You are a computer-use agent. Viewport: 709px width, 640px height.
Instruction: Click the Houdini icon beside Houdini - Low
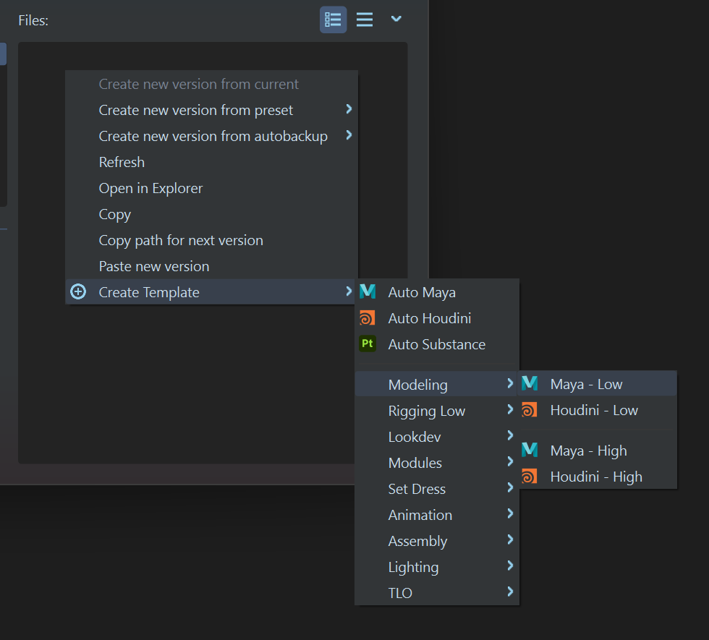click(530, 410)
